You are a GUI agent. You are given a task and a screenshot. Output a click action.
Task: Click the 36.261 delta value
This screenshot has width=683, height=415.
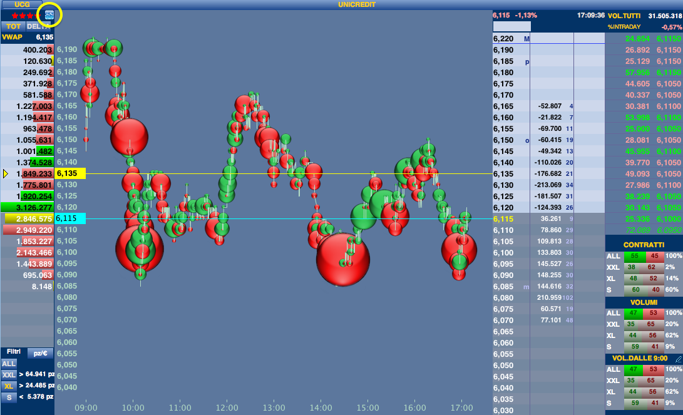[551, 218]
